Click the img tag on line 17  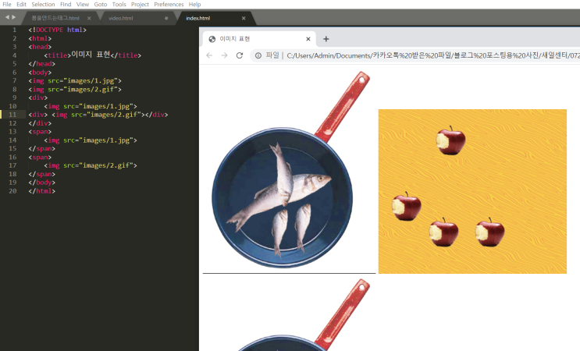[91, 165]
